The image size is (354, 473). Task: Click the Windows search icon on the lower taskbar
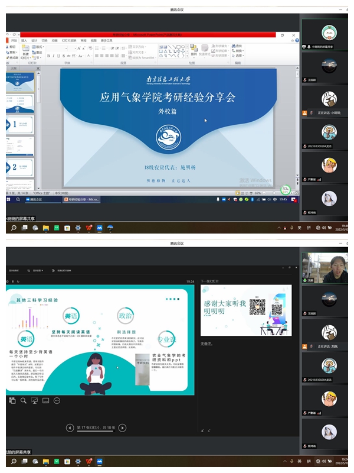(14, 461)
